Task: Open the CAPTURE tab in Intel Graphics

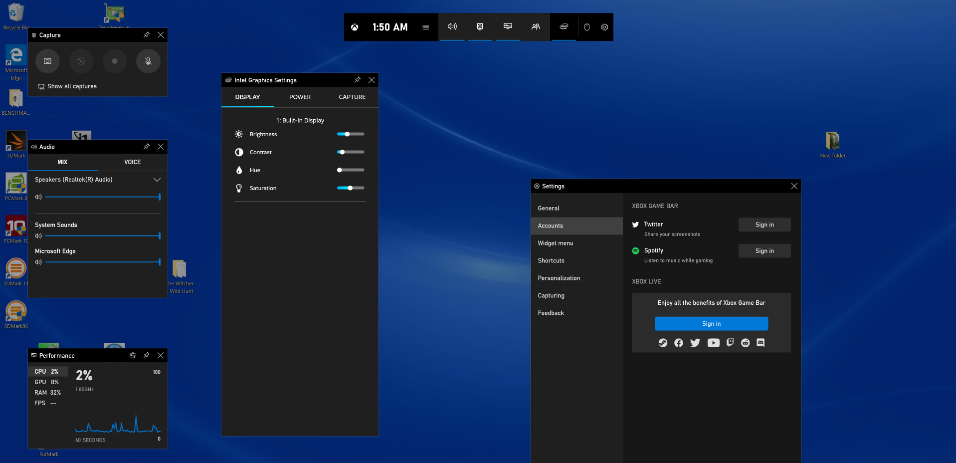Action: pos(352,97)
